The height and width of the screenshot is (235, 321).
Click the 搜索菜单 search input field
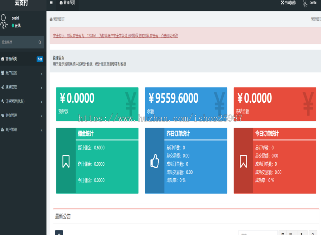(x=19, y=42)
